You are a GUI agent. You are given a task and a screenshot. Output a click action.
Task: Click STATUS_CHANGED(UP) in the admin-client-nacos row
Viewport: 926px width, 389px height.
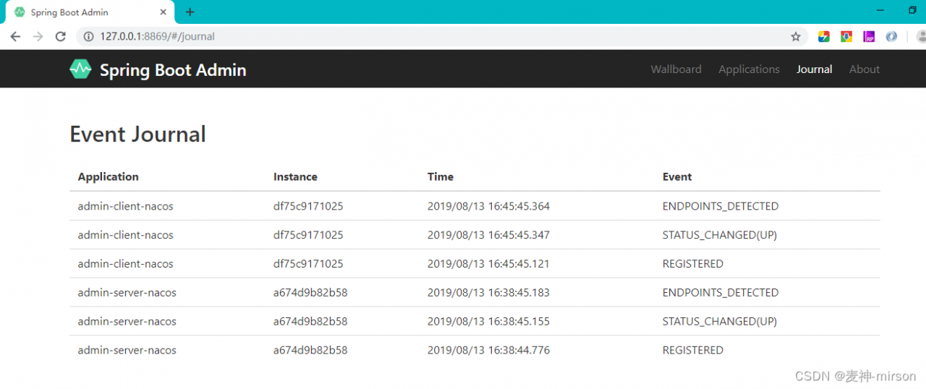[720, 235]
